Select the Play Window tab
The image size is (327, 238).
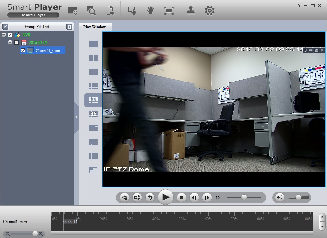[x=95, y=27]
